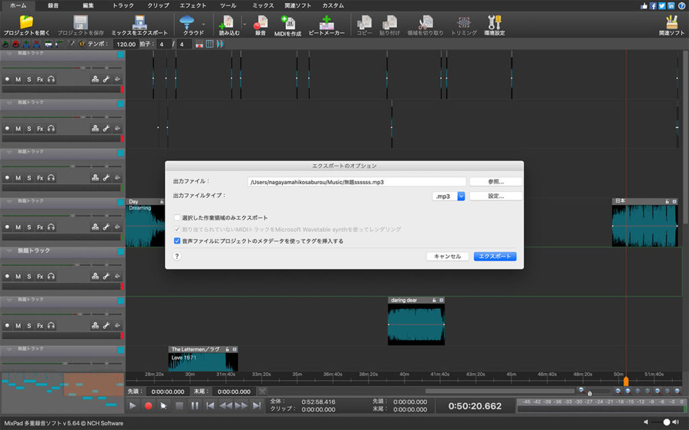The height and width of the screenshot is (430, 689).
Task: Click the red Record button in transport
Action: click(148, 406)
